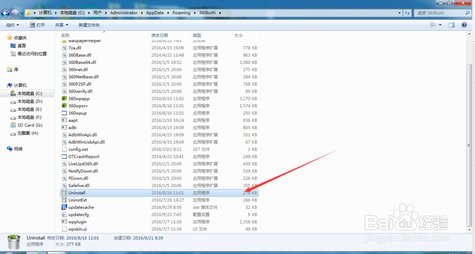The height and width of the screenshot is (254, 475).
Task: Click the updatecfg settings file icon
Action: (64, 214)
